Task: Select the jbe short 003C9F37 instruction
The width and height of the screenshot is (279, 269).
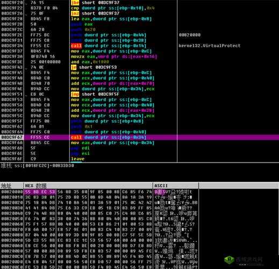Action: click(x=95, y=3)
